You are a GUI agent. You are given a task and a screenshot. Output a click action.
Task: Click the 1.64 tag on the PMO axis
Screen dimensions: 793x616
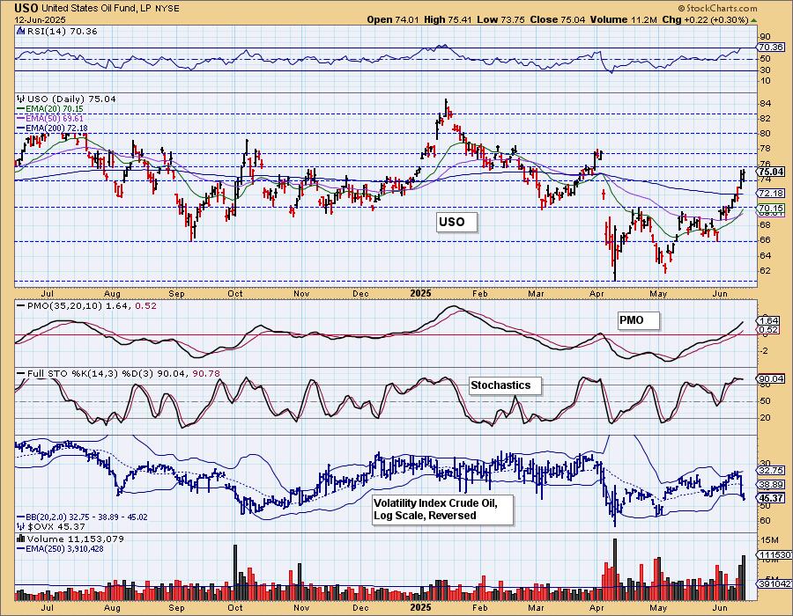coord(769,320)
